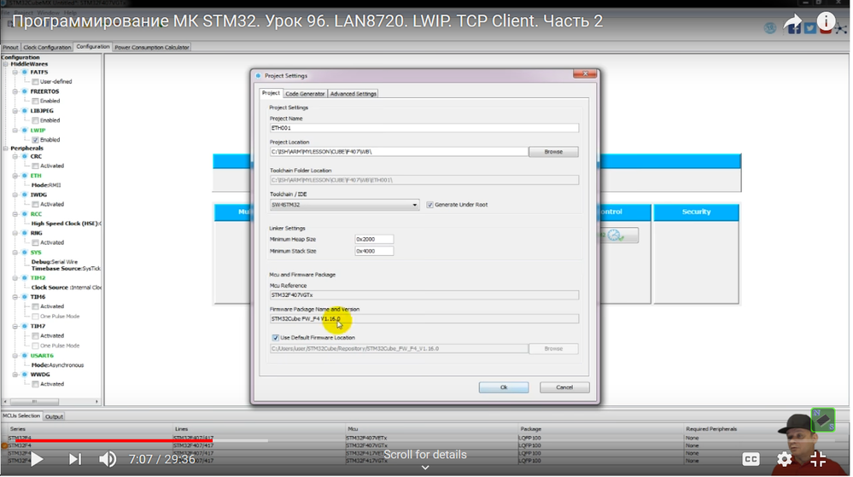Activate RNG checkbox

point(35,242)
